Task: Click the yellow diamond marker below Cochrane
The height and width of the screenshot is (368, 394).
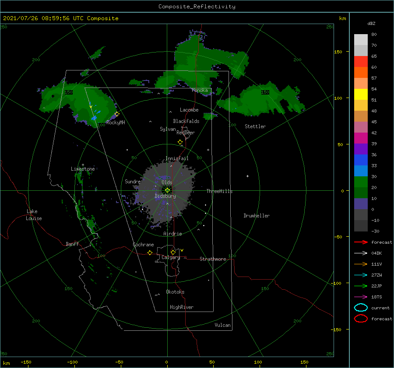Action: [150, 252]
